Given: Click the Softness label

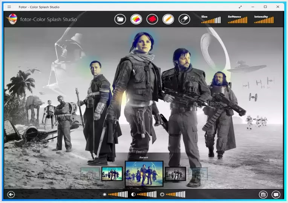Looking at the screenshot, I should click(x=234, y=17).
